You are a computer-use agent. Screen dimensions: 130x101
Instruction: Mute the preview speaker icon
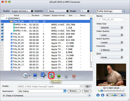point(107,95)
